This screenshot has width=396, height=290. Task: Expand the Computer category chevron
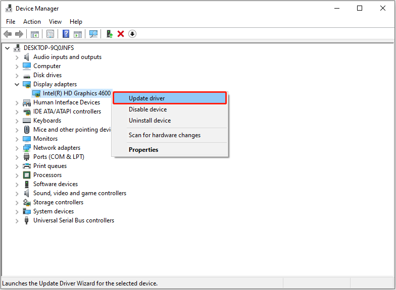[x=17, y=67]
